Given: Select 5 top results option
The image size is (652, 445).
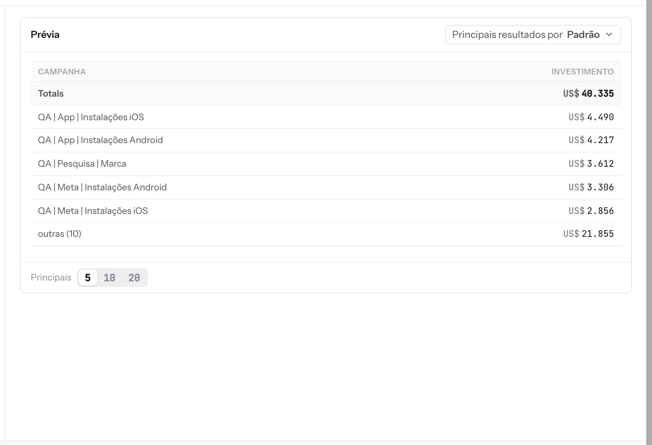Looking at the screenshot, I should click(88, 278).
